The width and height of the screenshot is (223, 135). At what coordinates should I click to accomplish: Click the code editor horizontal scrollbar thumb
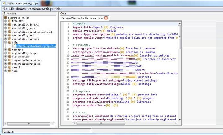(101, 123)
